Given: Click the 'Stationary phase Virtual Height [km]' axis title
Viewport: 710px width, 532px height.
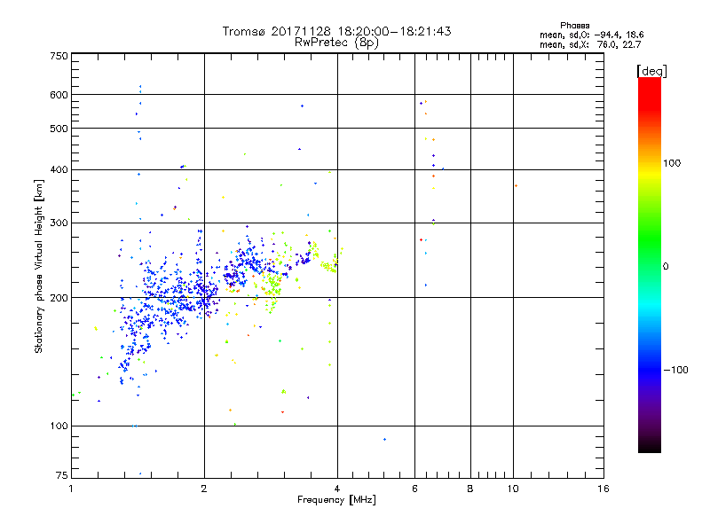Looking at the screenshot, I should pos(39,267).
